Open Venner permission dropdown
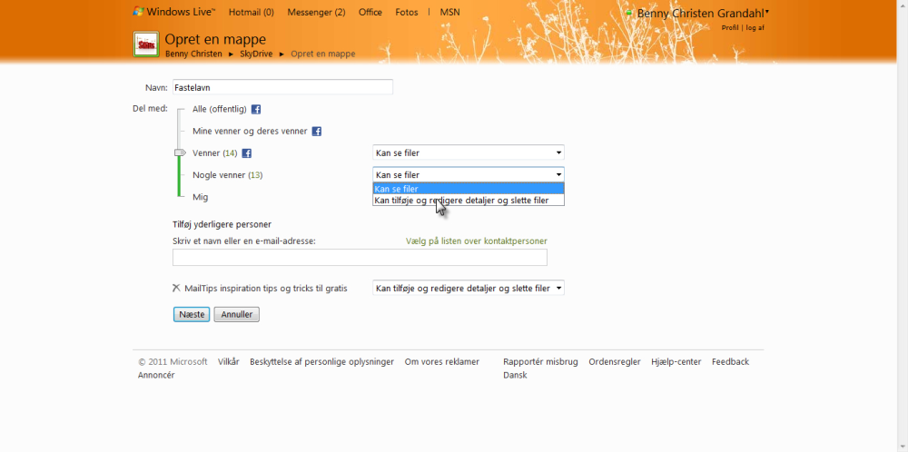Viewport: 908px width, 452px height. click(469, 152)
